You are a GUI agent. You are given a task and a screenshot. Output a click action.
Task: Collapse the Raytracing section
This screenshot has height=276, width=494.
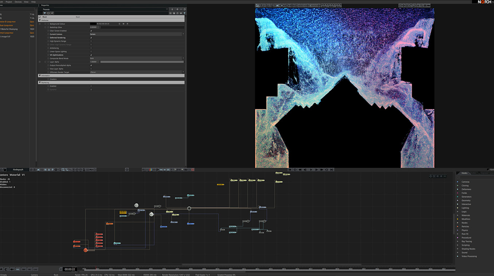(40, 83)
